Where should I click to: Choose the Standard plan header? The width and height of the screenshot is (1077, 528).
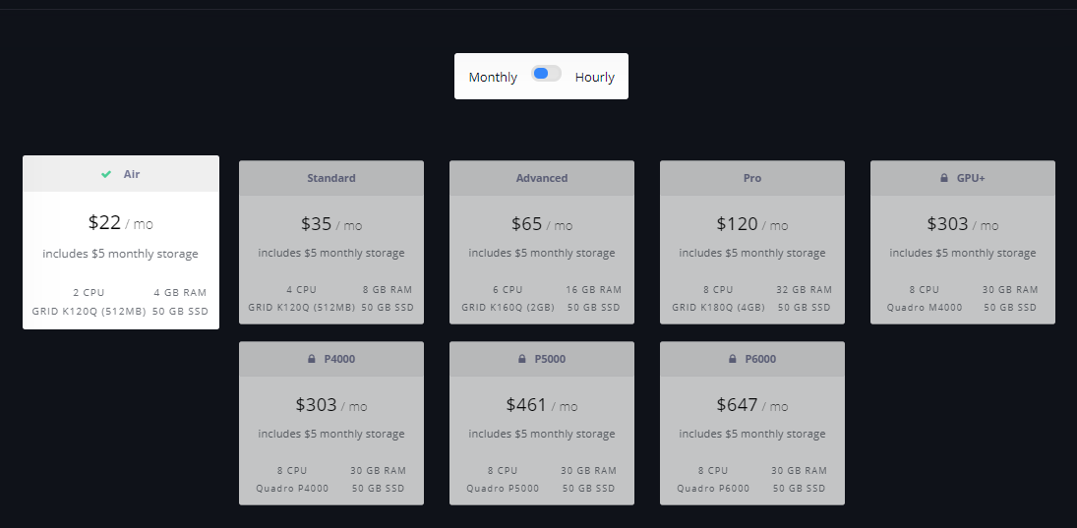pyautogui.click(x=331, y=178)
